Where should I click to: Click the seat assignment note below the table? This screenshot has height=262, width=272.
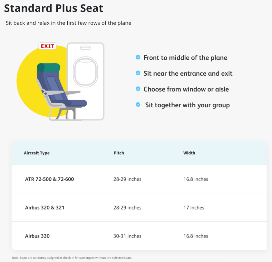coord(72,258)
